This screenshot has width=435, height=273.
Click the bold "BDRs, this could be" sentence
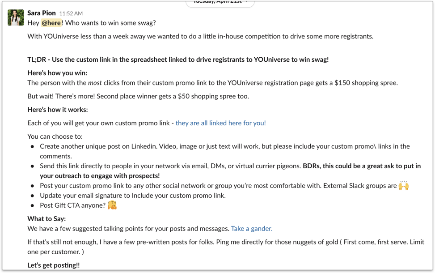(x=361, y=166)
